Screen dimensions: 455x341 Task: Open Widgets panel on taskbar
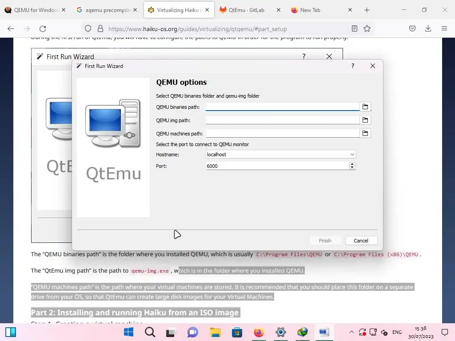click(11, 332)
